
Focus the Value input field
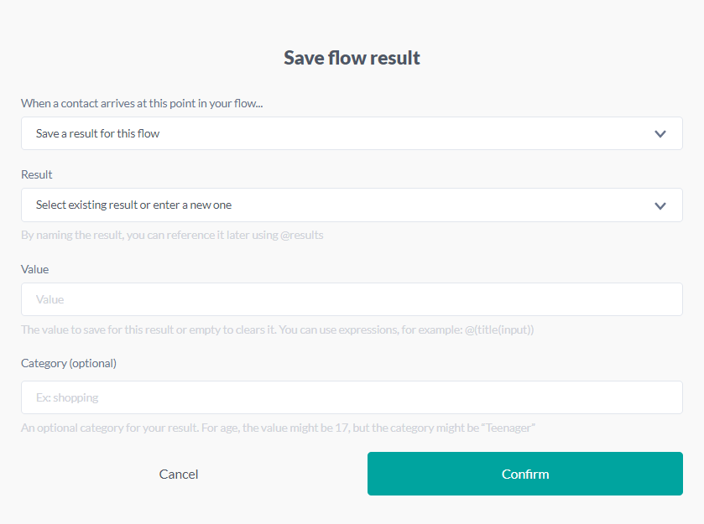352,299
